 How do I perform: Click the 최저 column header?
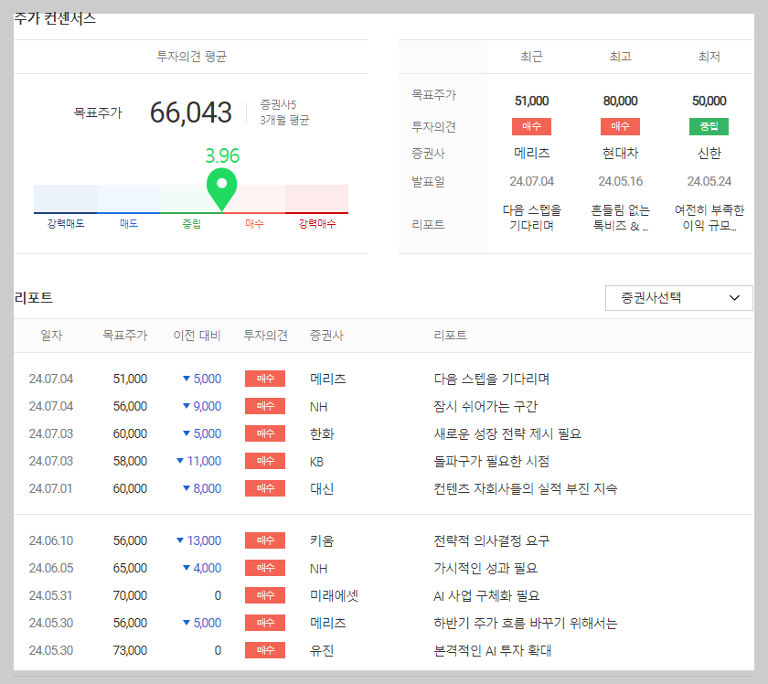tap(709, 57)
